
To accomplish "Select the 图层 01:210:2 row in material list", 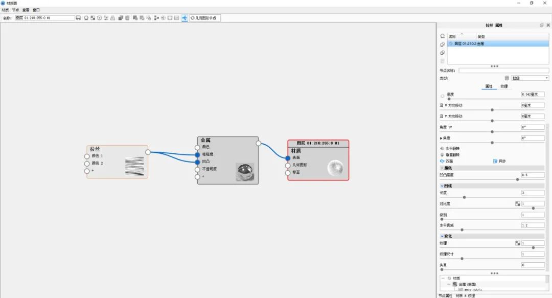I will tap(498, 43).
